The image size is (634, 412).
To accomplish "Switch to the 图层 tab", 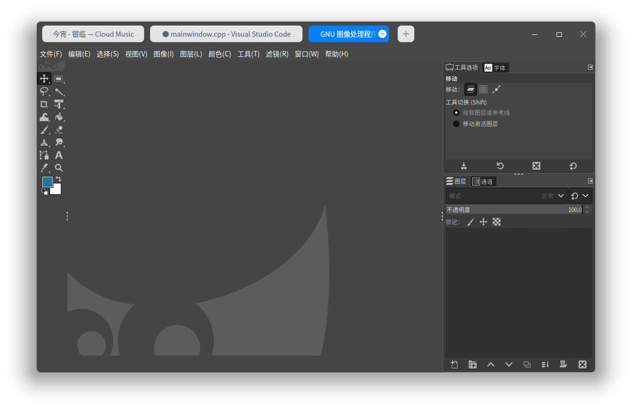I will click(456, 181).
